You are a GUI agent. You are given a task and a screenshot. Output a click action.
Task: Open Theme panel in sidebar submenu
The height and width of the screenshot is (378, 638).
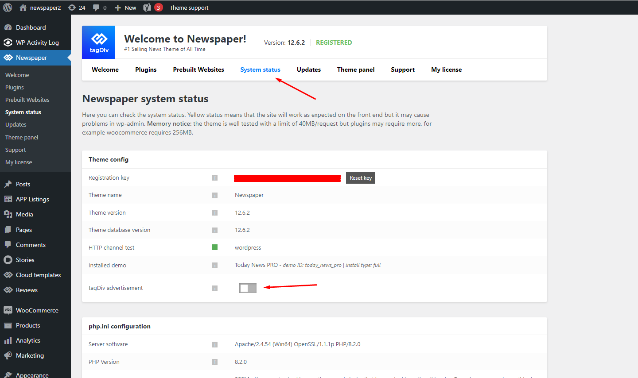coord(22,137)
